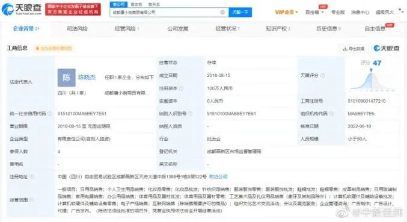The width and height of the screenshot is (407, 222).
Task: Open the info icon beside 注册地址
Action: (x=32, y=176)
